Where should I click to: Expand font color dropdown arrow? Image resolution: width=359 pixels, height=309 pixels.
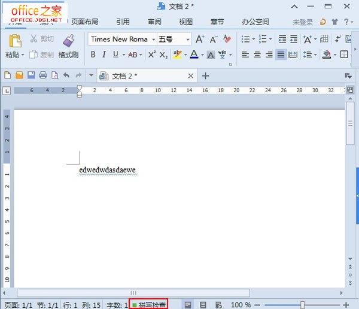[x=202, y=54]
